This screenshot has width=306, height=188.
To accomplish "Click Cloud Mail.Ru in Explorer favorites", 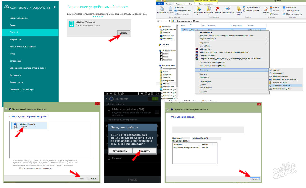I will (x=167, y=39).
